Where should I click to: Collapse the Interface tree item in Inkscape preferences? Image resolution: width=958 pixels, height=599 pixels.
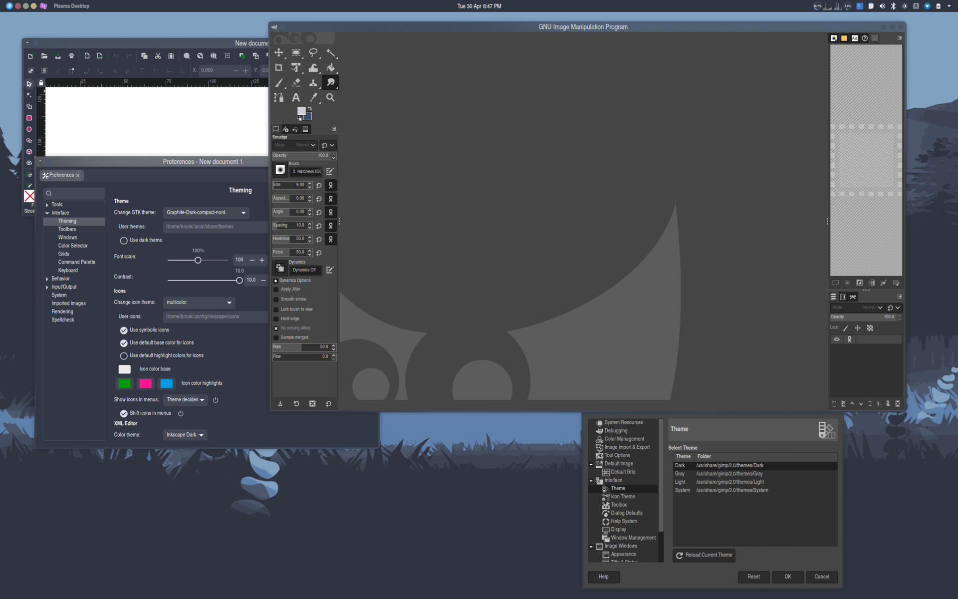click(47, 213)
